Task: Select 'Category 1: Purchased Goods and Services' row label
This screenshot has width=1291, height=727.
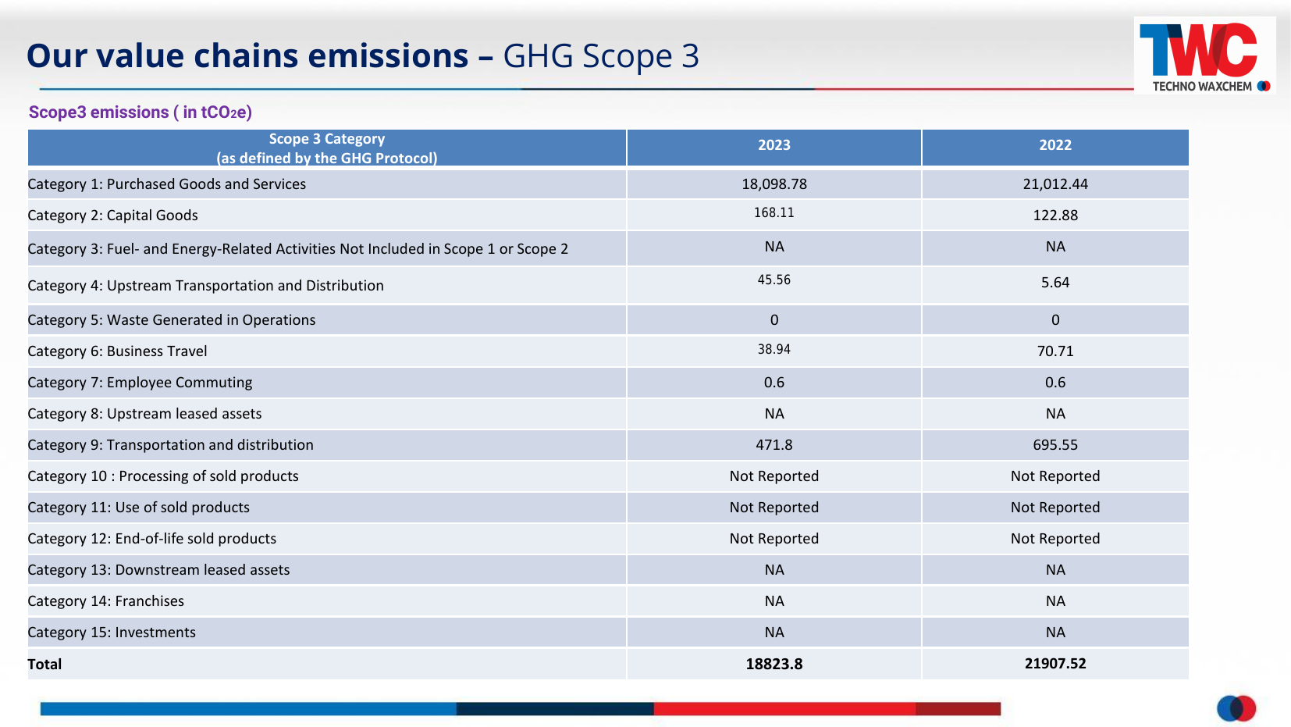Action: pos(167,184)
